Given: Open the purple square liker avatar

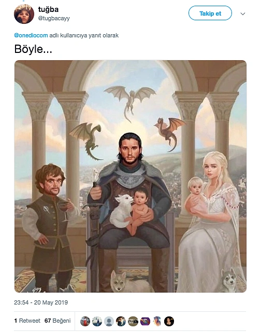Looking at the screenshot, I should [x=145, y=321].
